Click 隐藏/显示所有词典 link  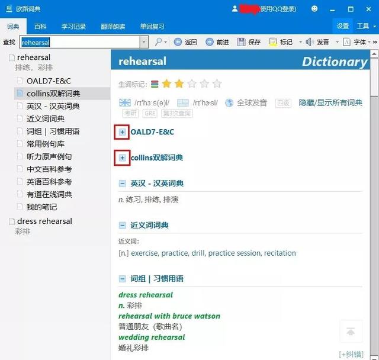click(x=330, y=102)
